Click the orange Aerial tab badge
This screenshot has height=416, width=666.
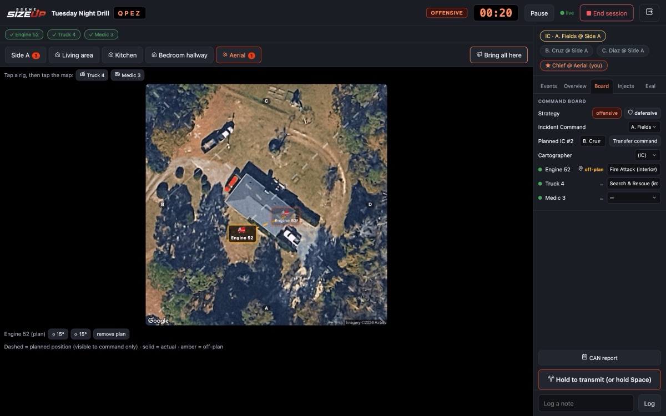pyautogui.click(x=251, y=55)
